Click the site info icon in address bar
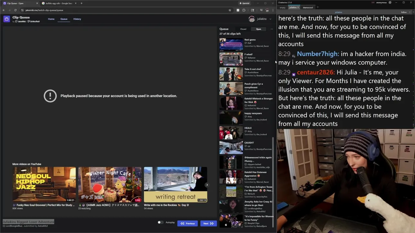This screenshot has height=233, width=415. pyautogui.click(x=22, y=10)
